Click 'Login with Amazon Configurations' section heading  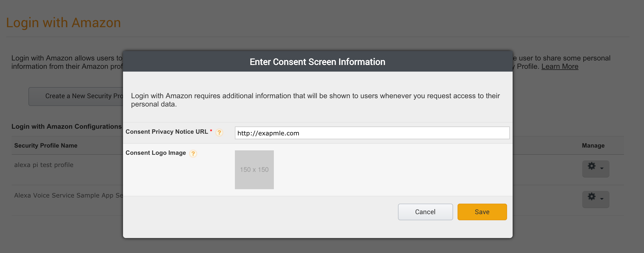[x=67, y=126]
